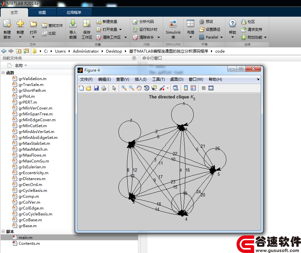Open Current Folder panel actions menu
Screen dimensions: 301x253
tap(134, 58)
